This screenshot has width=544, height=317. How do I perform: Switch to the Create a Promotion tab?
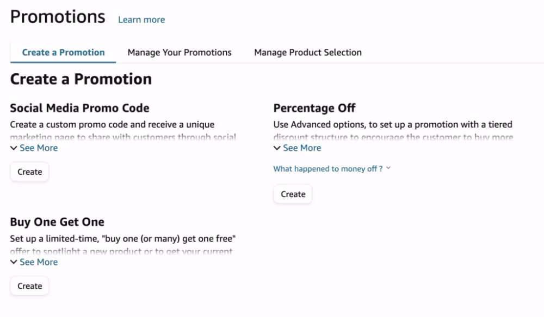pos(63,53)
